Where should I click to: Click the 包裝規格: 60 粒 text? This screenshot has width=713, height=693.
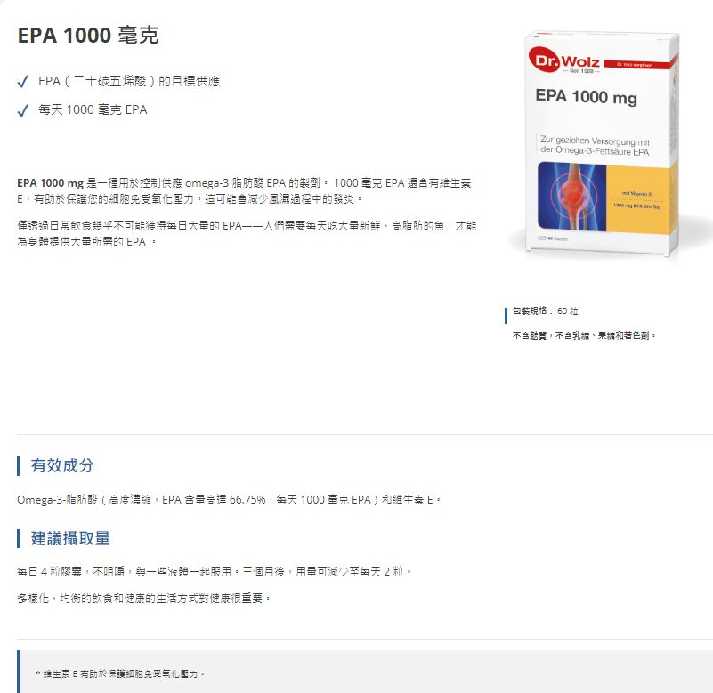(x=545, y=311)
